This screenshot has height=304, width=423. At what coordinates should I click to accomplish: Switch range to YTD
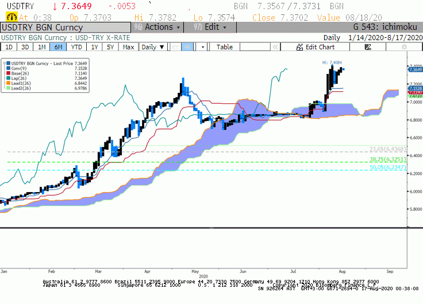[x=76, y=47]
